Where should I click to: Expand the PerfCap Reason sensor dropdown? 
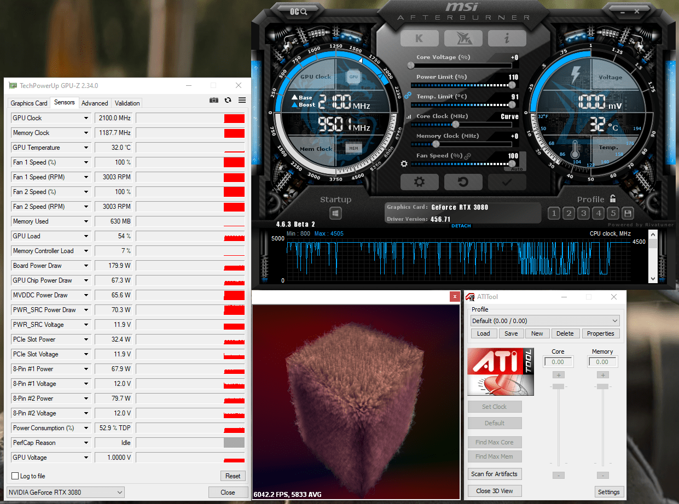[x=86, y=443]
